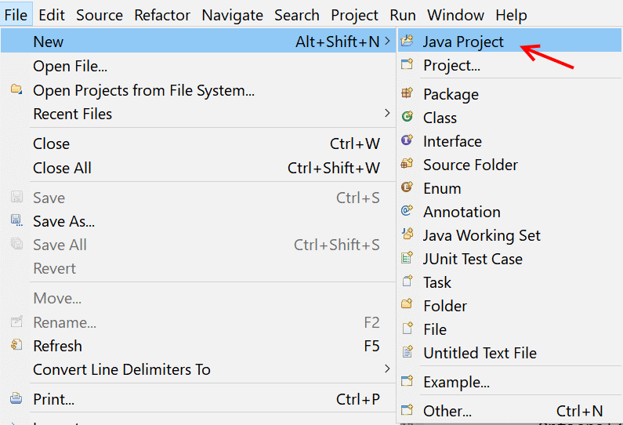623x425 pixels.
Task: Click the New submenu chevron arrow
Action: point(387,41)
